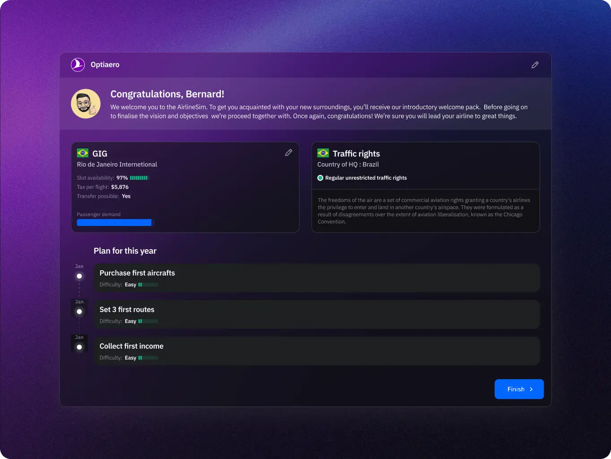Select Regular unrestricted traffic rights radio
The height and width of the screenshot is (459, 611).
click(320, 178)
